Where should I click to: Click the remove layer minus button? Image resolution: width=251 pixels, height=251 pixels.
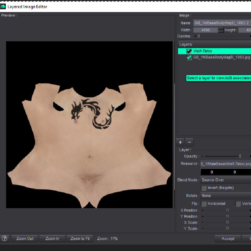pos(189,142)
